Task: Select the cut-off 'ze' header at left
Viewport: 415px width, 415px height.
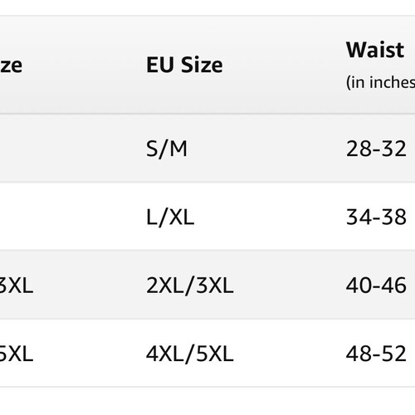Action: [11, 66]
